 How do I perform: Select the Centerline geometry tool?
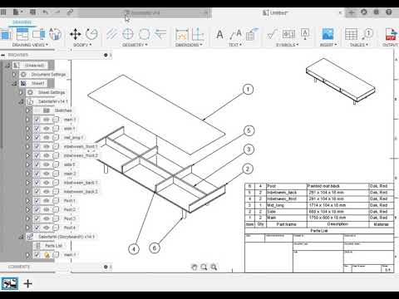[111, 34]
